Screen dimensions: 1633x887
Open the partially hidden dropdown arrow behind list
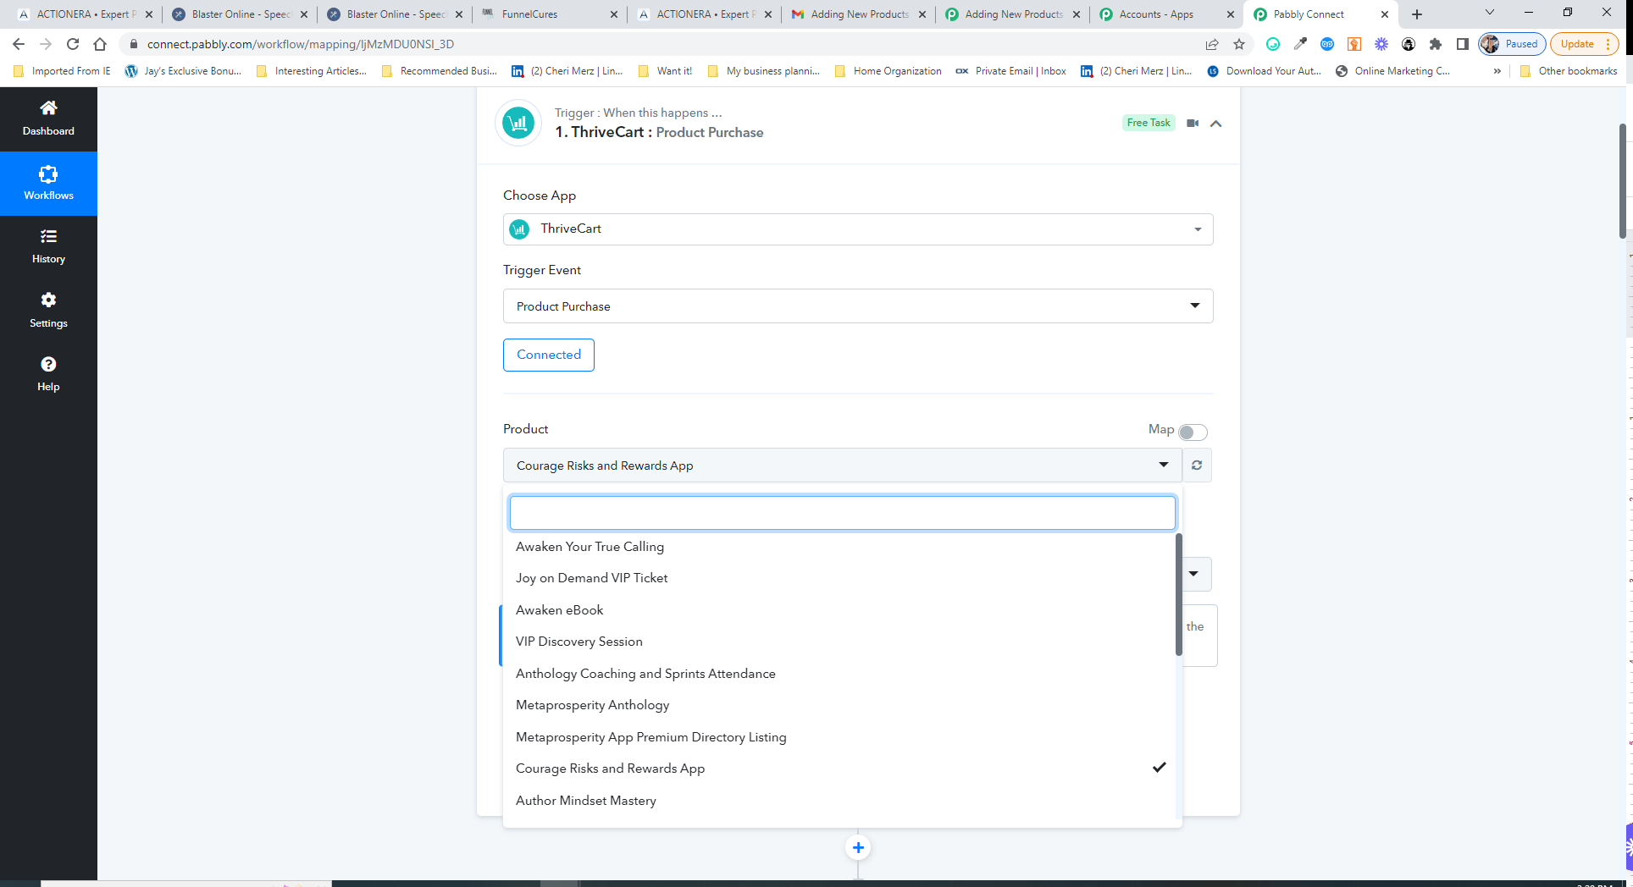pyautogui.click(x=1194, y=574)
